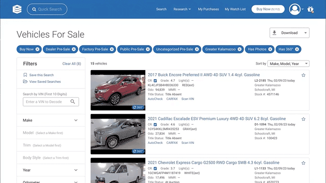Click the Buy Now button in header
The image size is (326, 183).
268,9
